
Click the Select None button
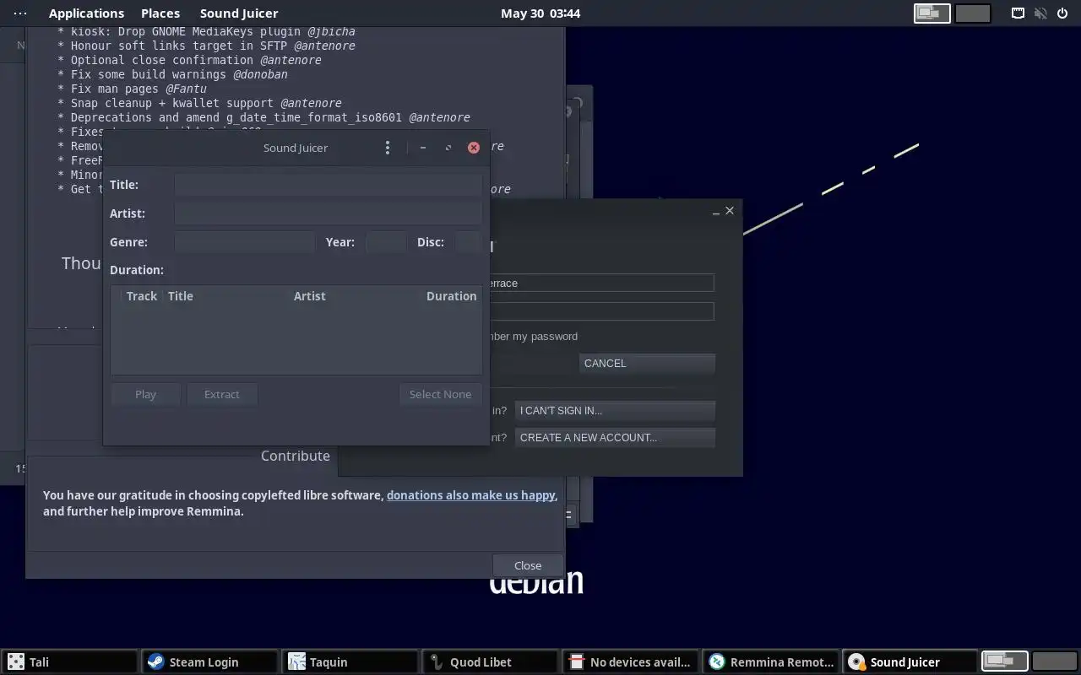point(440,394)
